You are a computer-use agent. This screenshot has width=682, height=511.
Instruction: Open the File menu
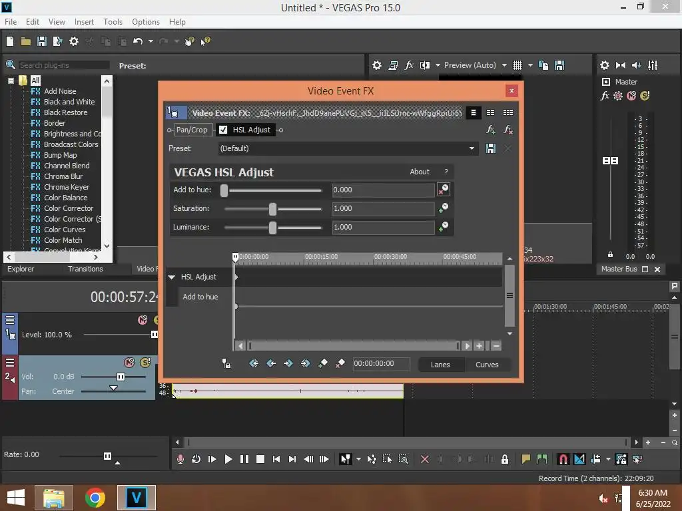(x=11, y=22)
